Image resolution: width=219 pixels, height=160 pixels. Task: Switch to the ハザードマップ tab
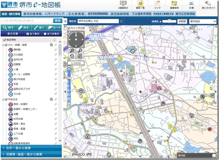click(54, 14)
